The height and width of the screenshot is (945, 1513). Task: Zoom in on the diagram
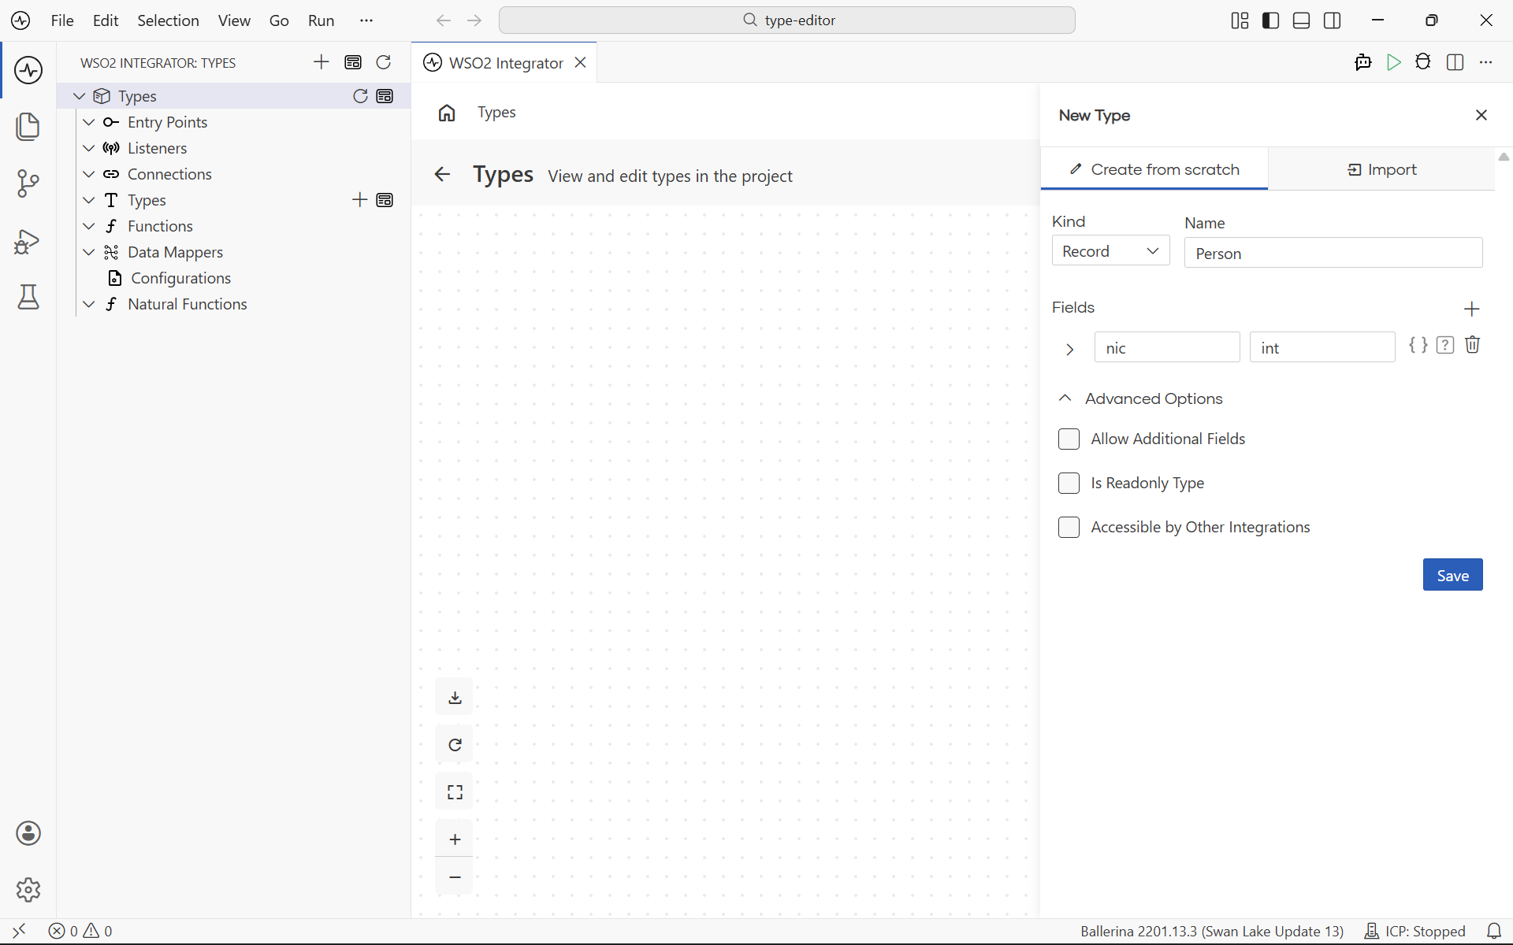click(455, 839)
